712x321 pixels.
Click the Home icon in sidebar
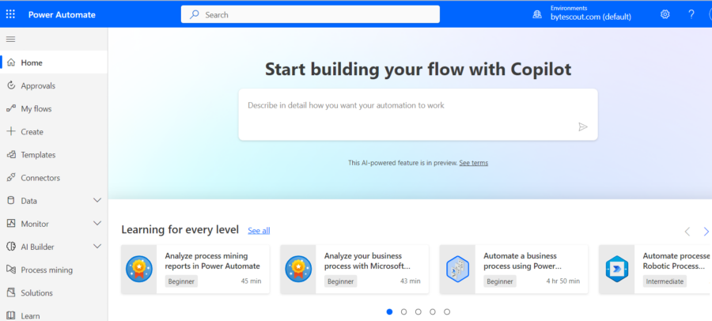tap(11, 62)
